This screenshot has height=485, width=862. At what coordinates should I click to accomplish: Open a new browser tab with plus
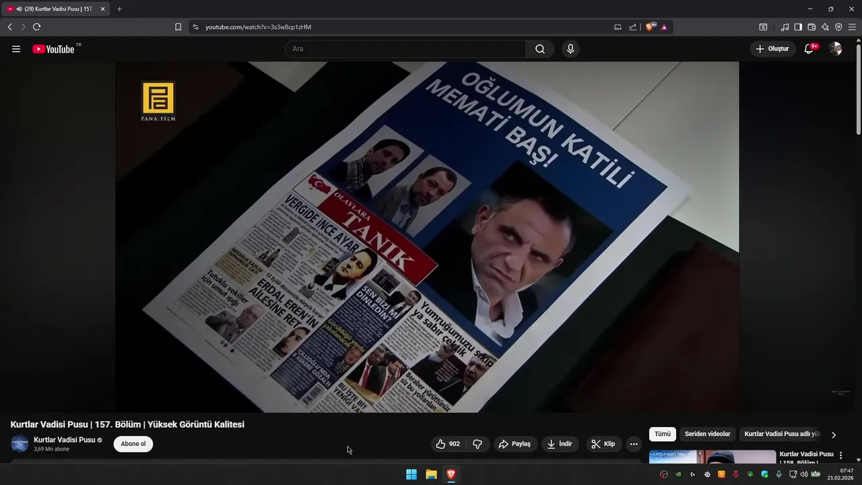[x=119, y=9]
